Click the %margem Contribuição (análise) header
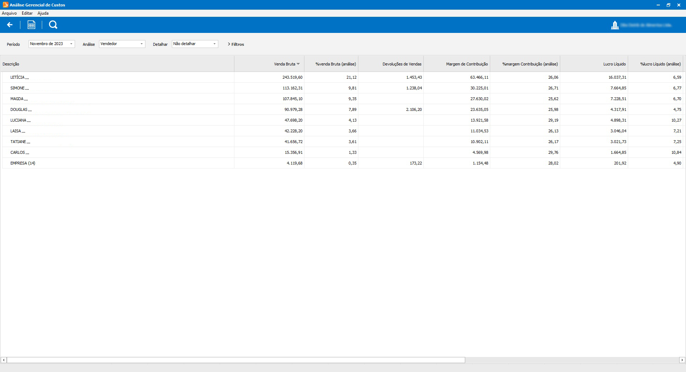Image resolution: width=686 pixels, height=372 pixels. [525, 64]
